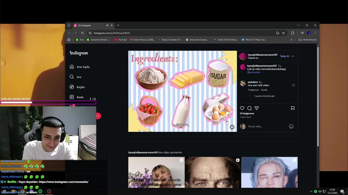Expand hidden bookmarks chevron
Viewport: 348px width, 195px height.
point(291,40)
